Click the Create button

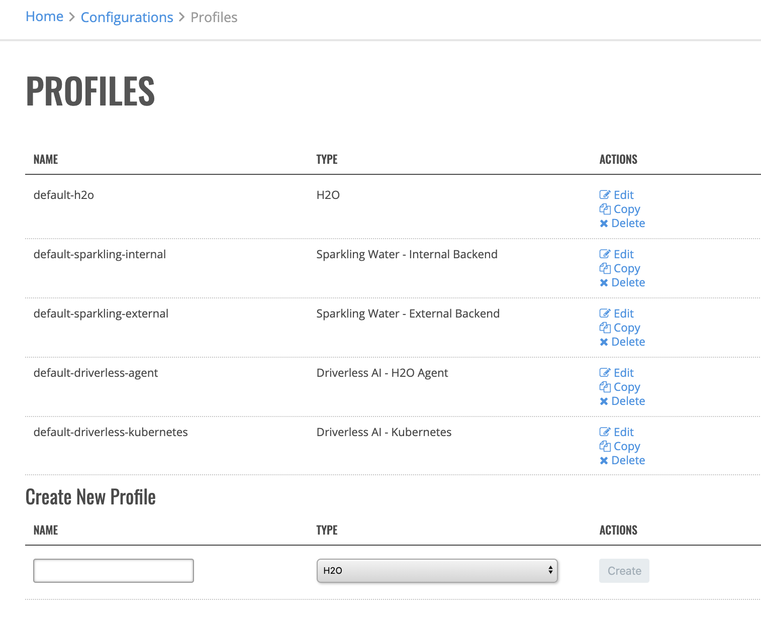[624, 571]
